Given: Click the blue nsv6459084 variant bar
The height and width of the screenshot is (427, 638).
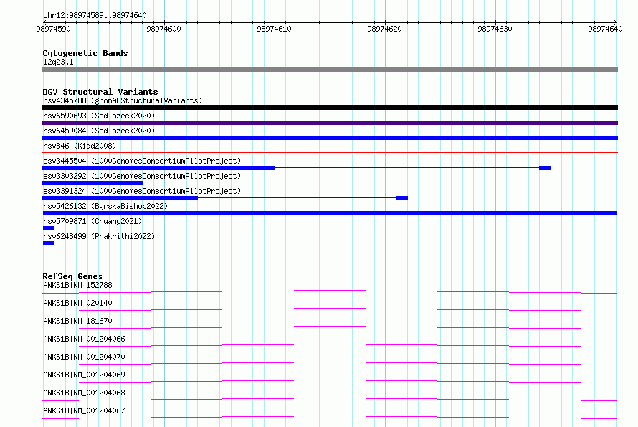Looking at the screenshot, I should (330, 138).
